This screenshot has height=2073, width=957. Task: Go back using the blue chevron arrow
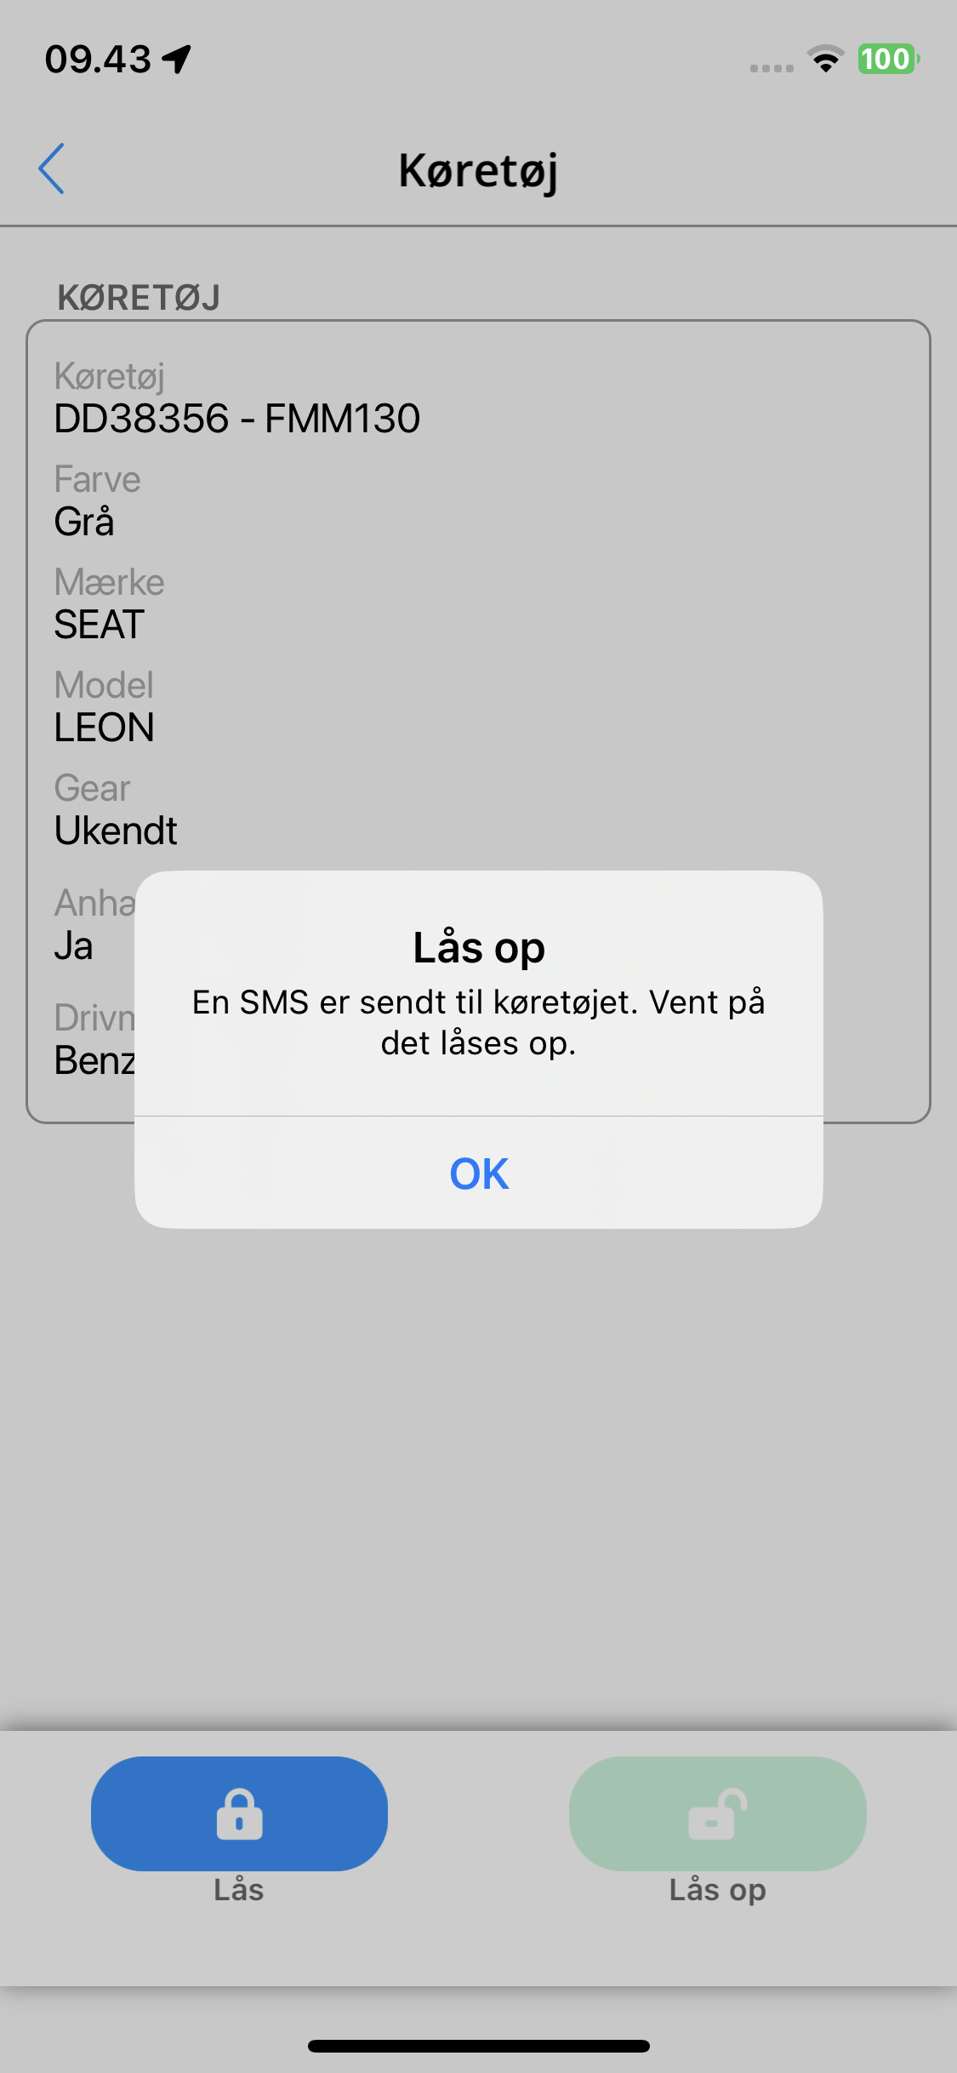coord(52,168)
